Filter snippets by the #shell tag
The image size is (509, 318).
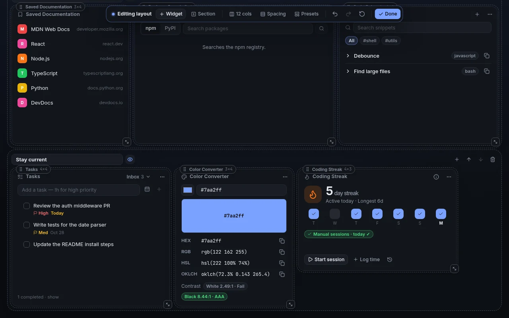pyautogui.click(x=370, y=41)
